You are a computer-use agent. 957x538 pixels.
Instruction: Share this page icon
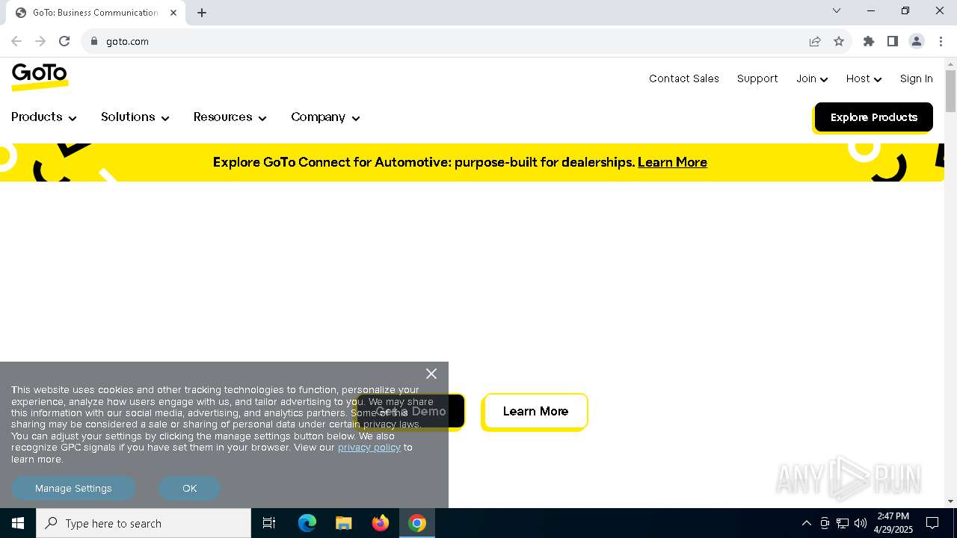click(x=815, y=41)
